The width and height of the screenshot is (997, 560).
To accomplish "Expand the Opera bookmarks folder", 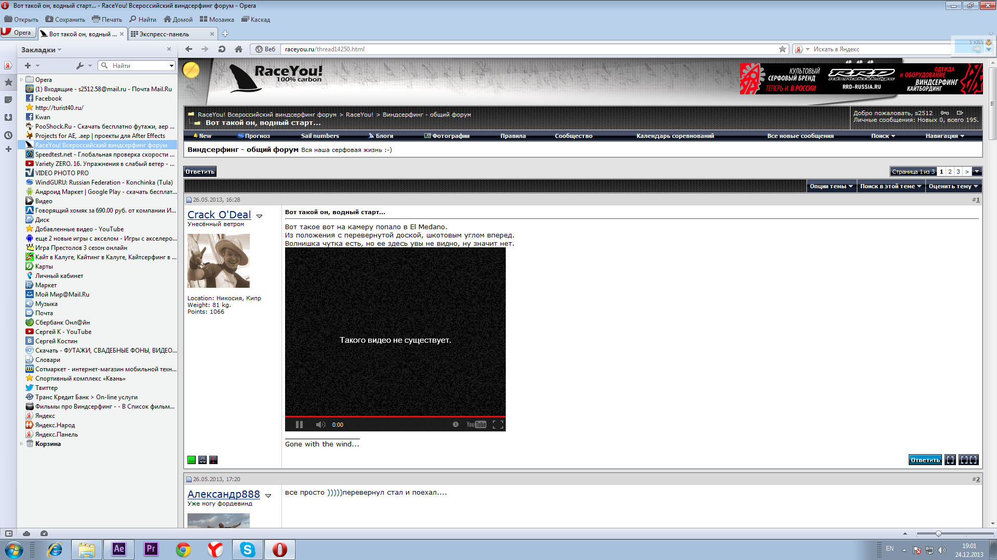I will click(21, 80).
